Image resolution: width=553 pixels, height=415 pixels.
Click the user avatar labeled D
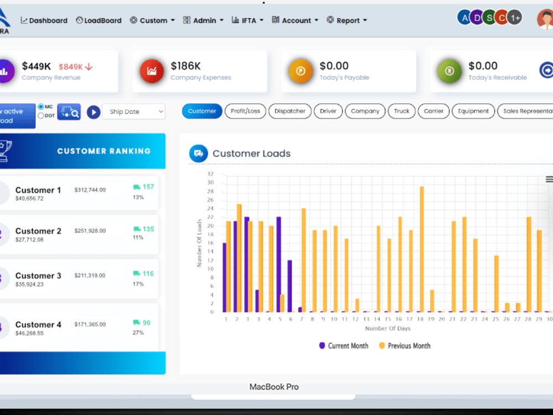click(x=477, y=17)
